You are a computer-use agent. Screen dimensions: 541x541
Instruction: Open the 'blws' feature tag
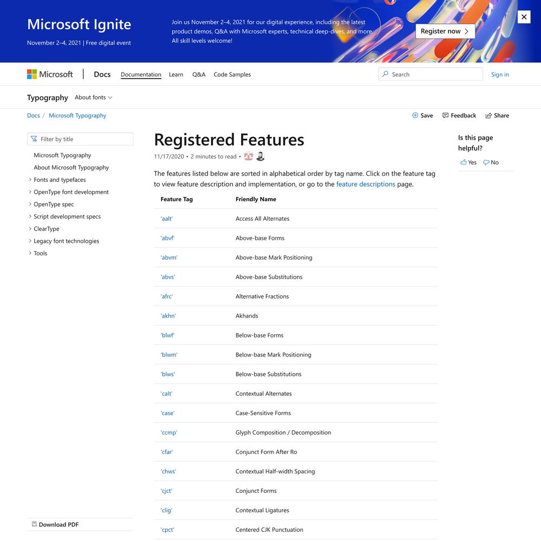click(x=168, y=374)
